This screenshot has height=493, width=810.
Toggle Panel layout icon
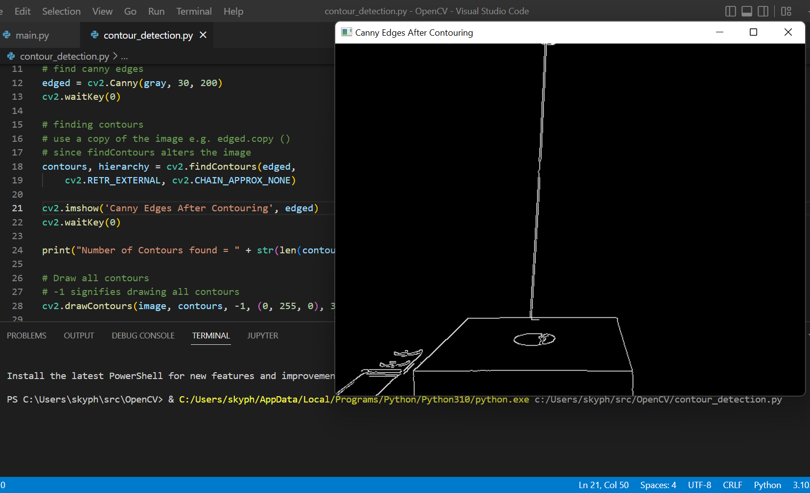click(747, 11)
